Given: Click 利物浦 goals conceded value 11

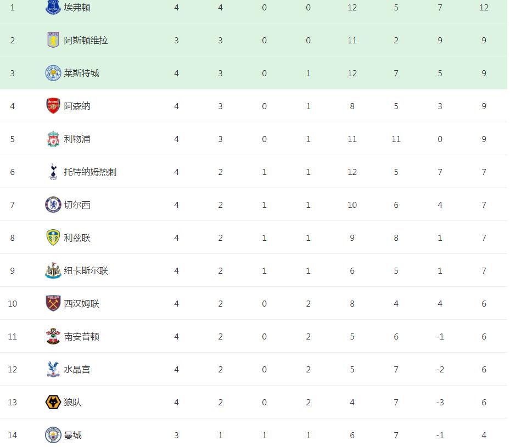Looking at the screenshot, I should [x=396, y=139].
